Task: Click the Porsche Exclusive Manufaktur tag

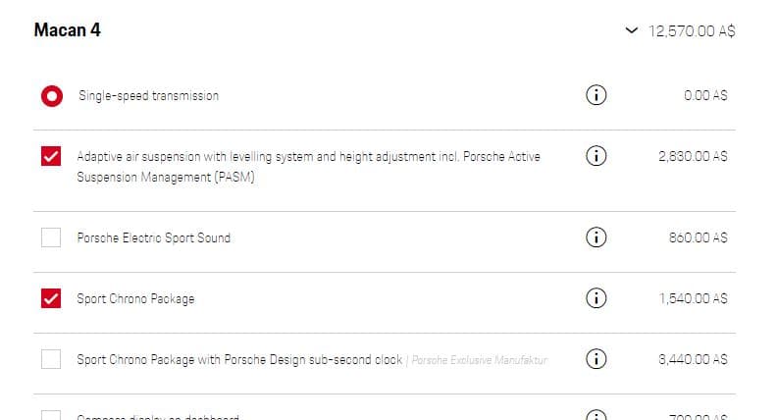Action: click(480, 360)
